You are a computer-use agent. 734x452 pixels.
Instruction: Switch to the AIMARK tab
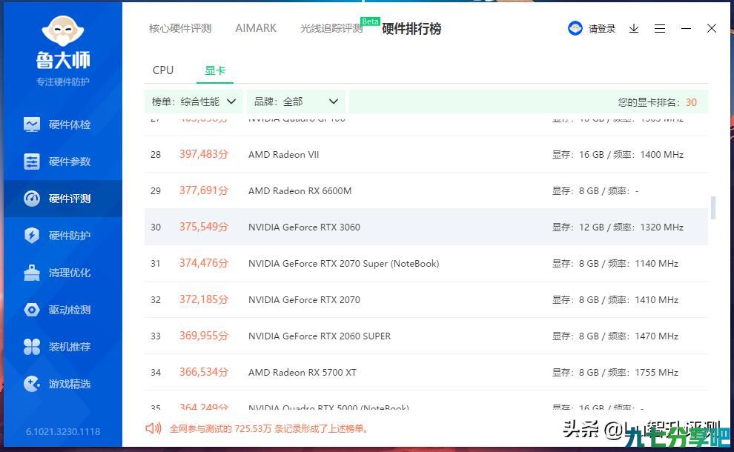tap(256, 29)
